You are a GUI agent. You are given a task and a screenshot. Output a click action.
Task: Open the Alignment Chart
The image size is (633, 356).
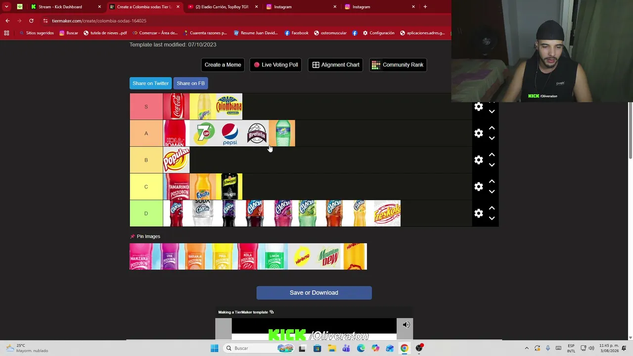336,65
